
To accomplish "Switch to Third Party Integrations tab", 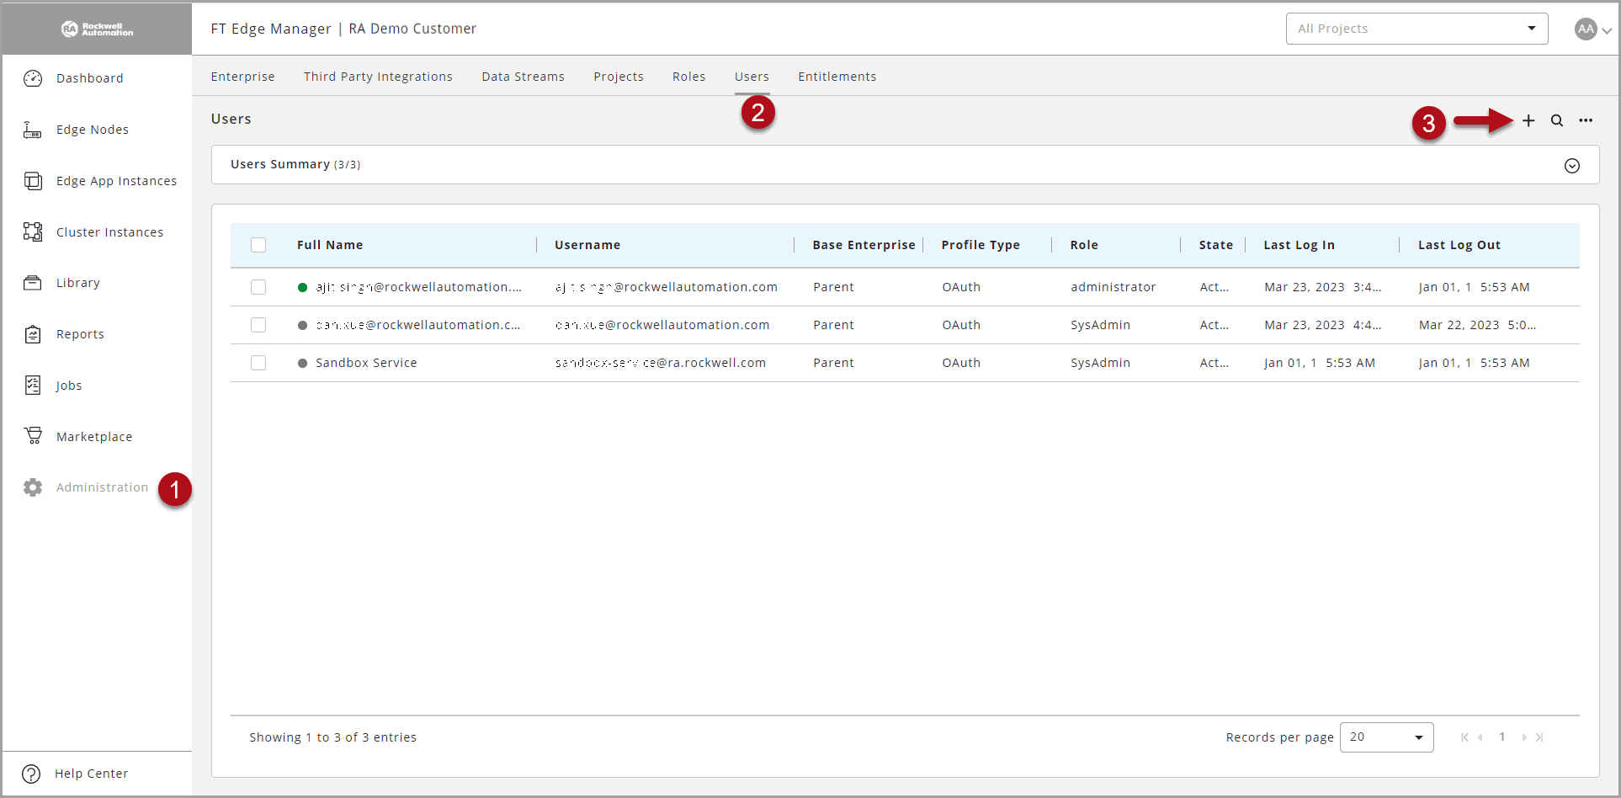I will [x=378, y=77].
